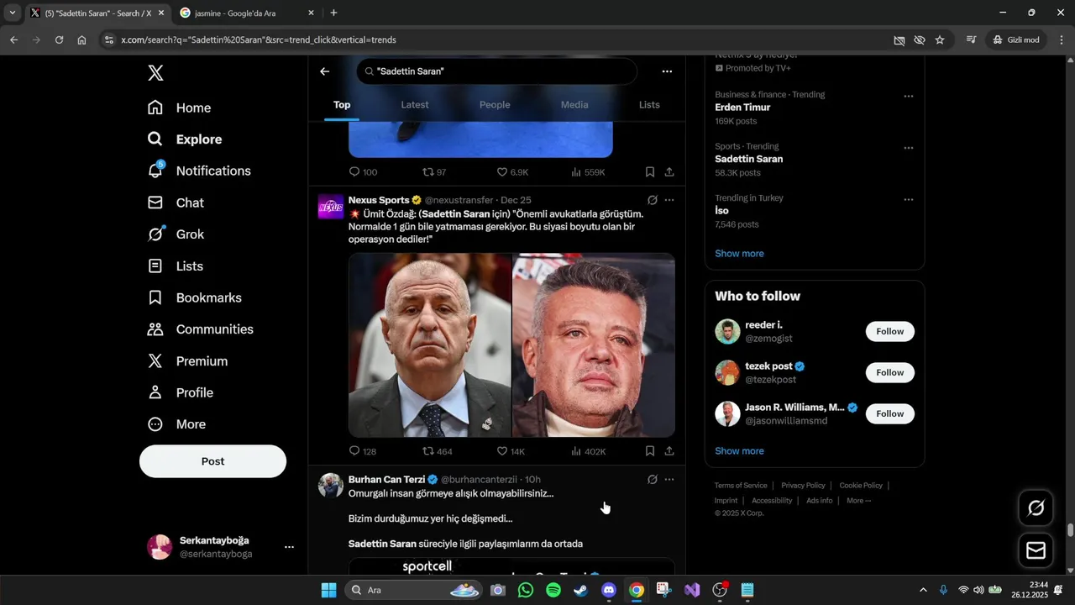Open Serkantayboğa account options menu
The width and height of the screenshot is (1075, 605).
click(289, 547)
